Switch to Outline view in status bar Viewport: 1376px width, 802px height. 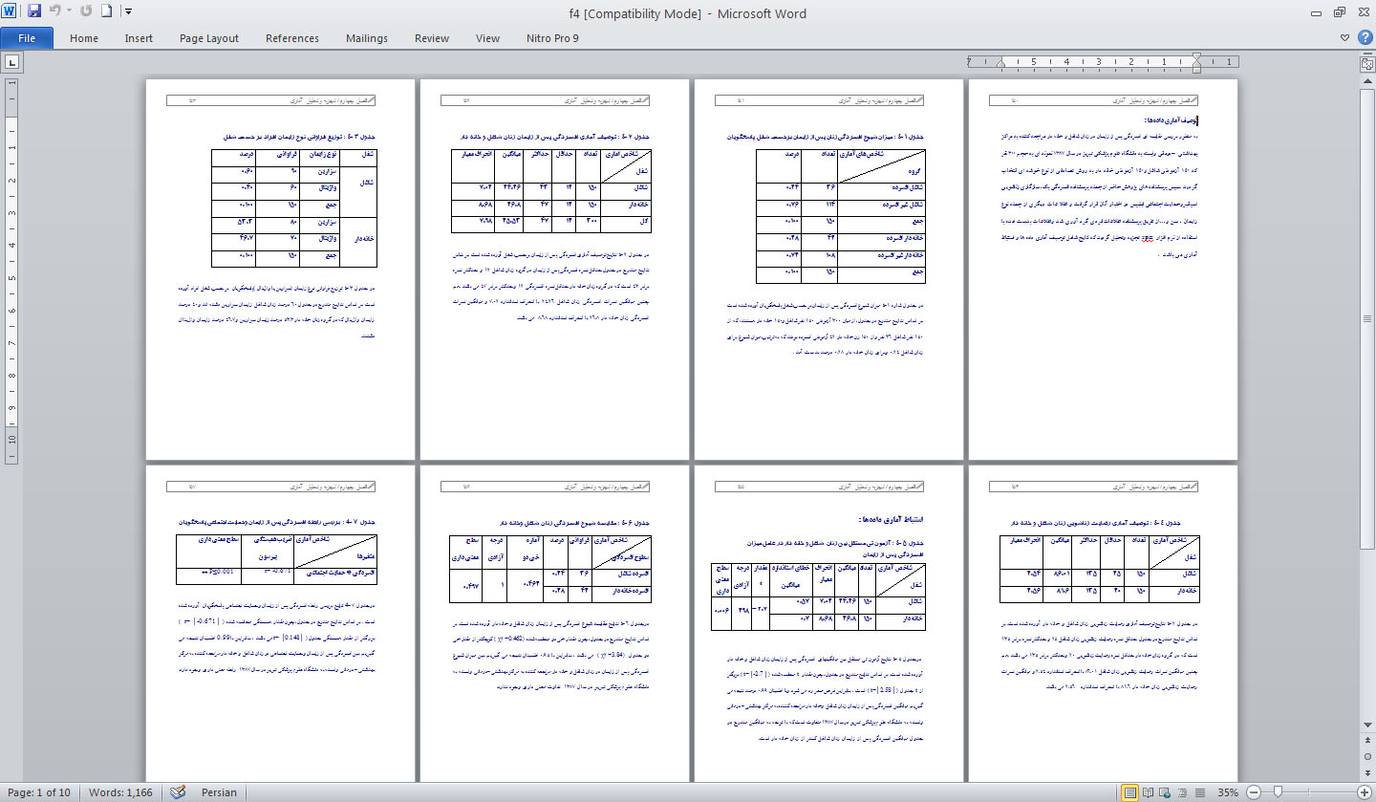tap(1182, 792)
